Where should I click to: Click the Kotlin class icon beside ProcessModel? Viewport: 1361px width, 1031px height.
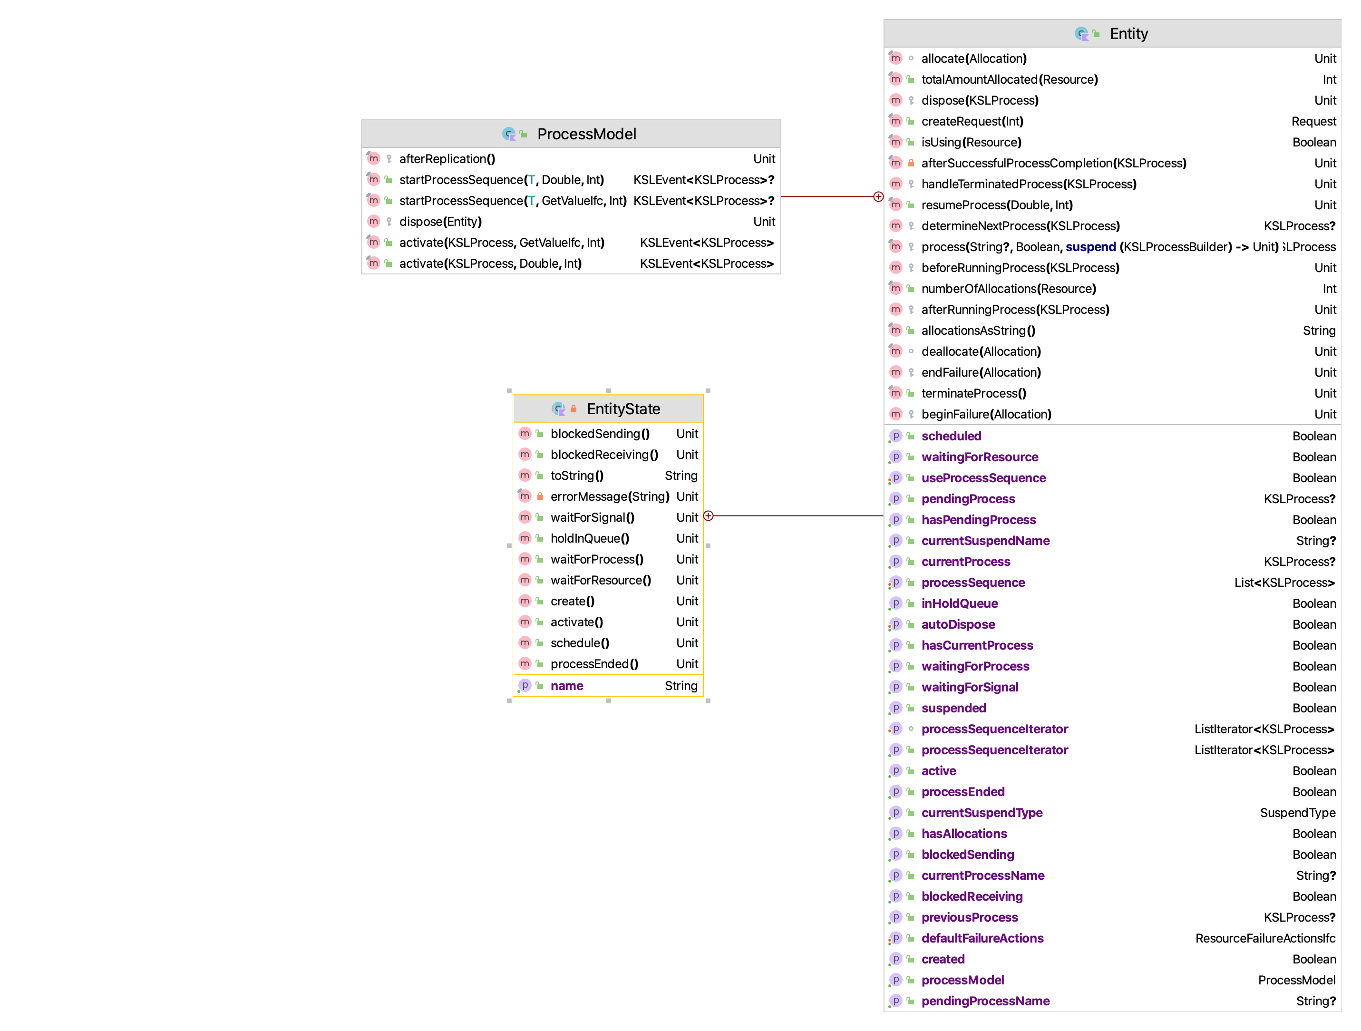(509, 134)
